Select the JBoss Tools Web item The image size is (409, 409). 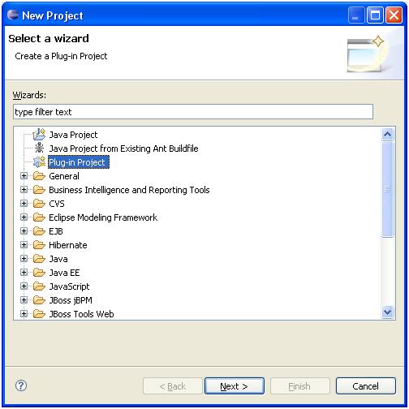[x=81, y=314]
